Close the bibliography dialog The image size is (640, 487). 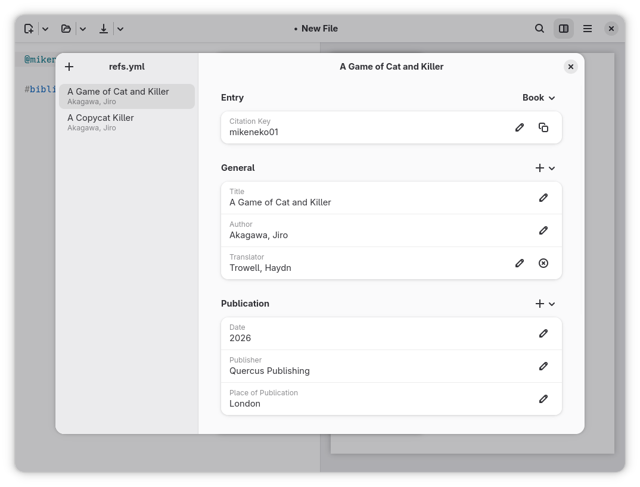(571, 67)
